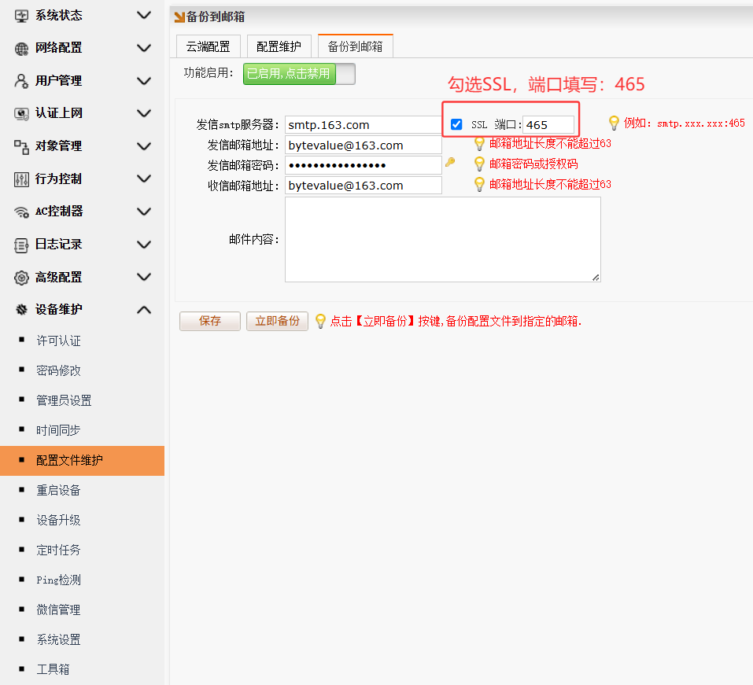Collapse the 设备维护 menu chevron
Image resolution: width=753 pixels, height=685 pixels.
[144, 310]
